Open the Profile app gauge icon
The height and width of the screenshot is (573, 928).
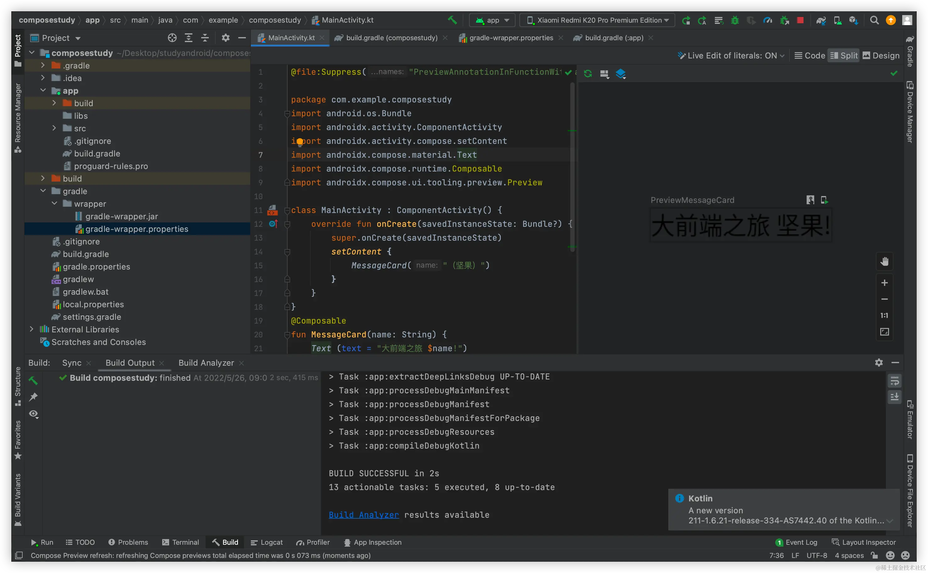point(768,20)
